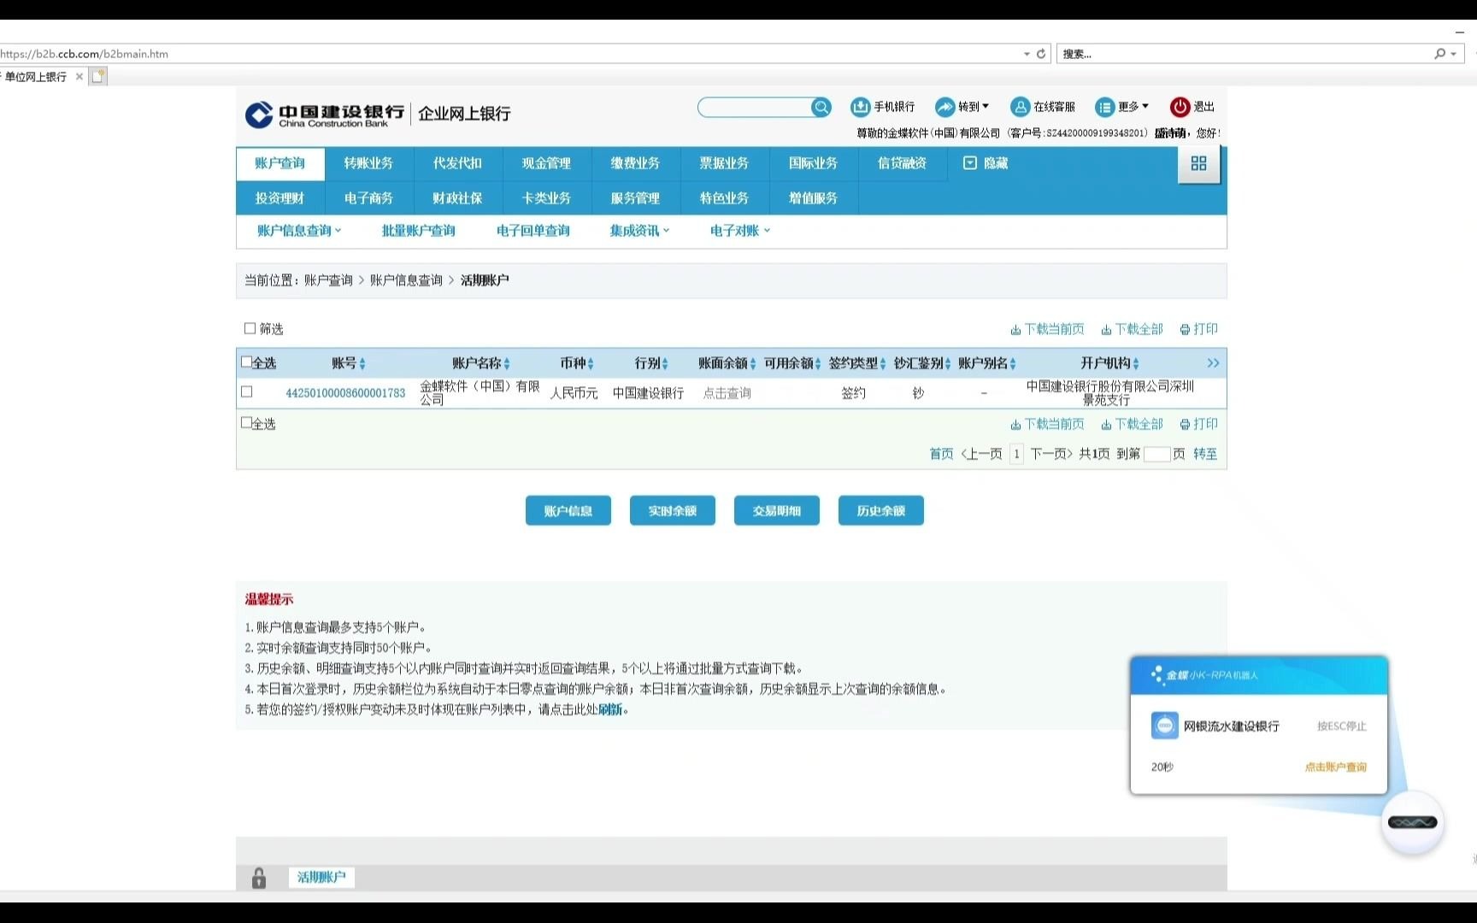This screenshot has width=1477, height=923.
Task: Focus the page number input field
Action: point(1156,454)
